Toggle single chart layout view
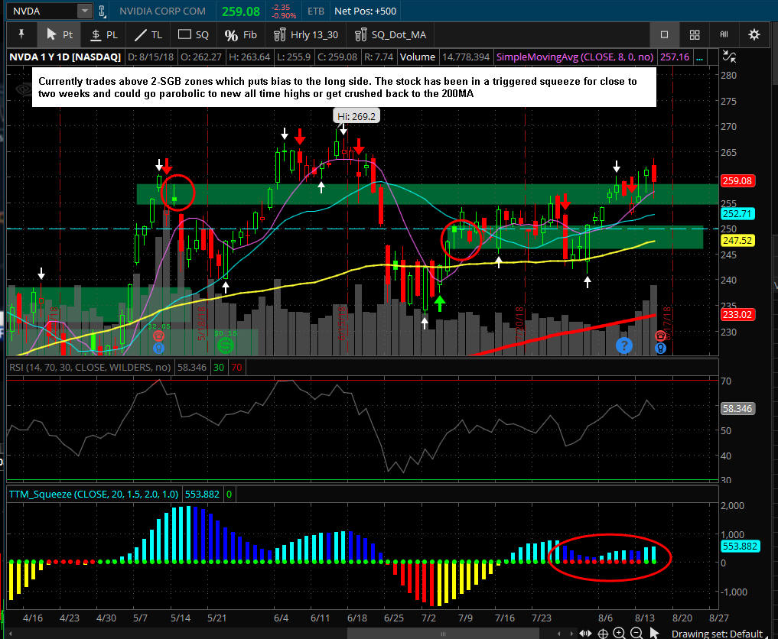The width and height of the screenshot is (778, 639). 664,34
